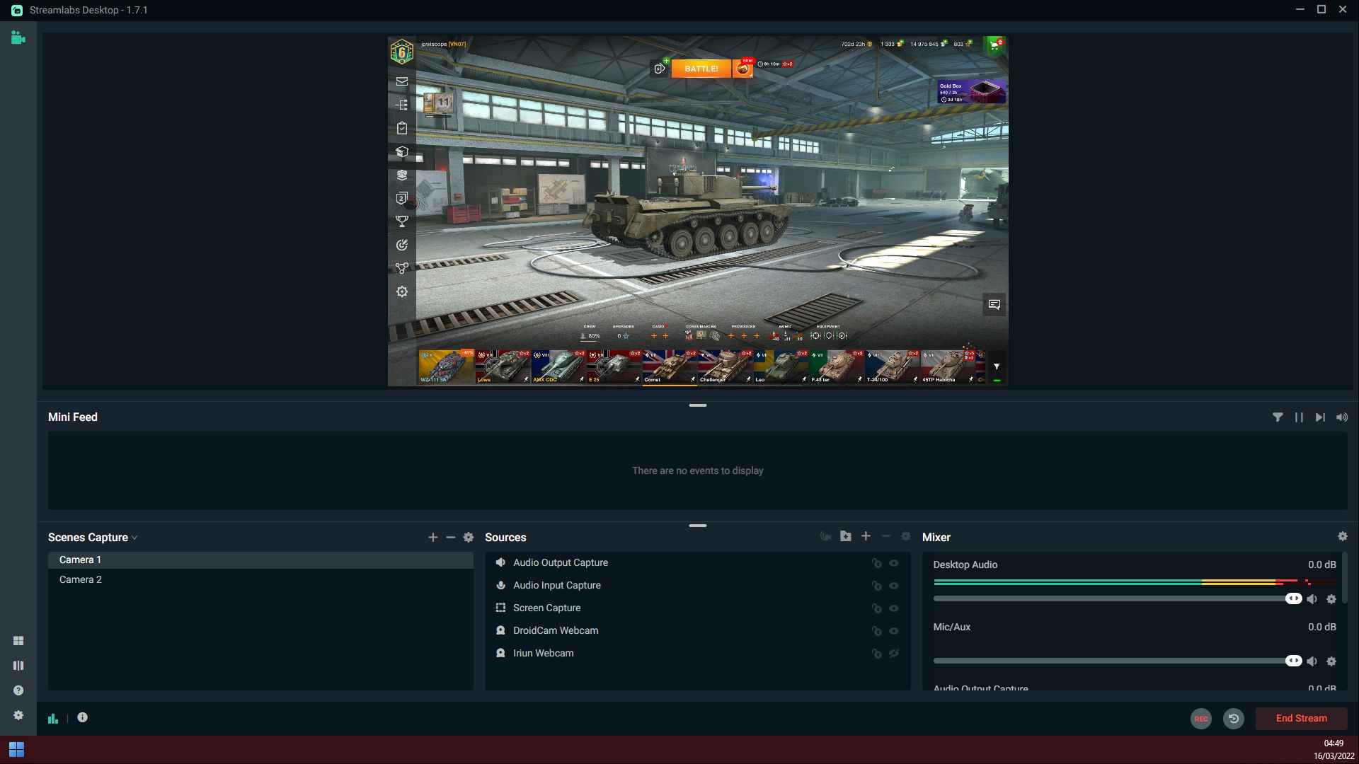Select the Audio Output Capture source

pyautogui.click(x=697, y=563)
